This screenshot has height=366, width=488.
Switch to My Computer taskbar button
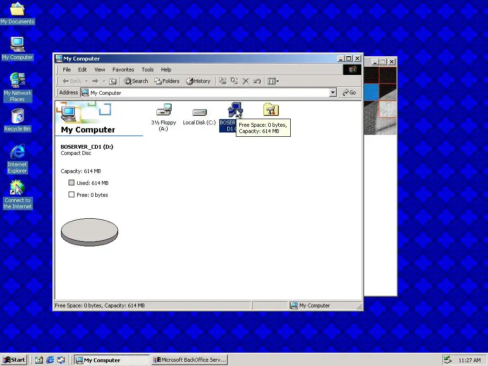[112, 360]
